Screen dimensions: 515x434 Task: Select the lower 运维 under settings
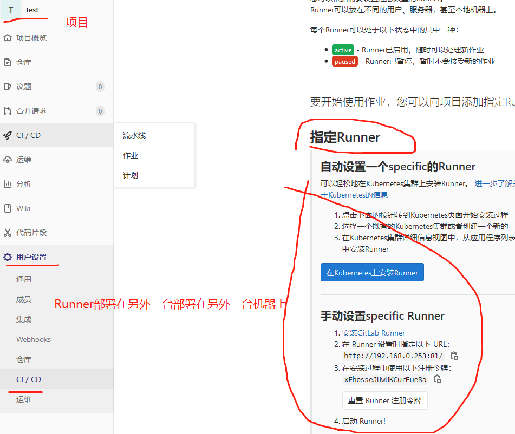[x=24, y=399]
